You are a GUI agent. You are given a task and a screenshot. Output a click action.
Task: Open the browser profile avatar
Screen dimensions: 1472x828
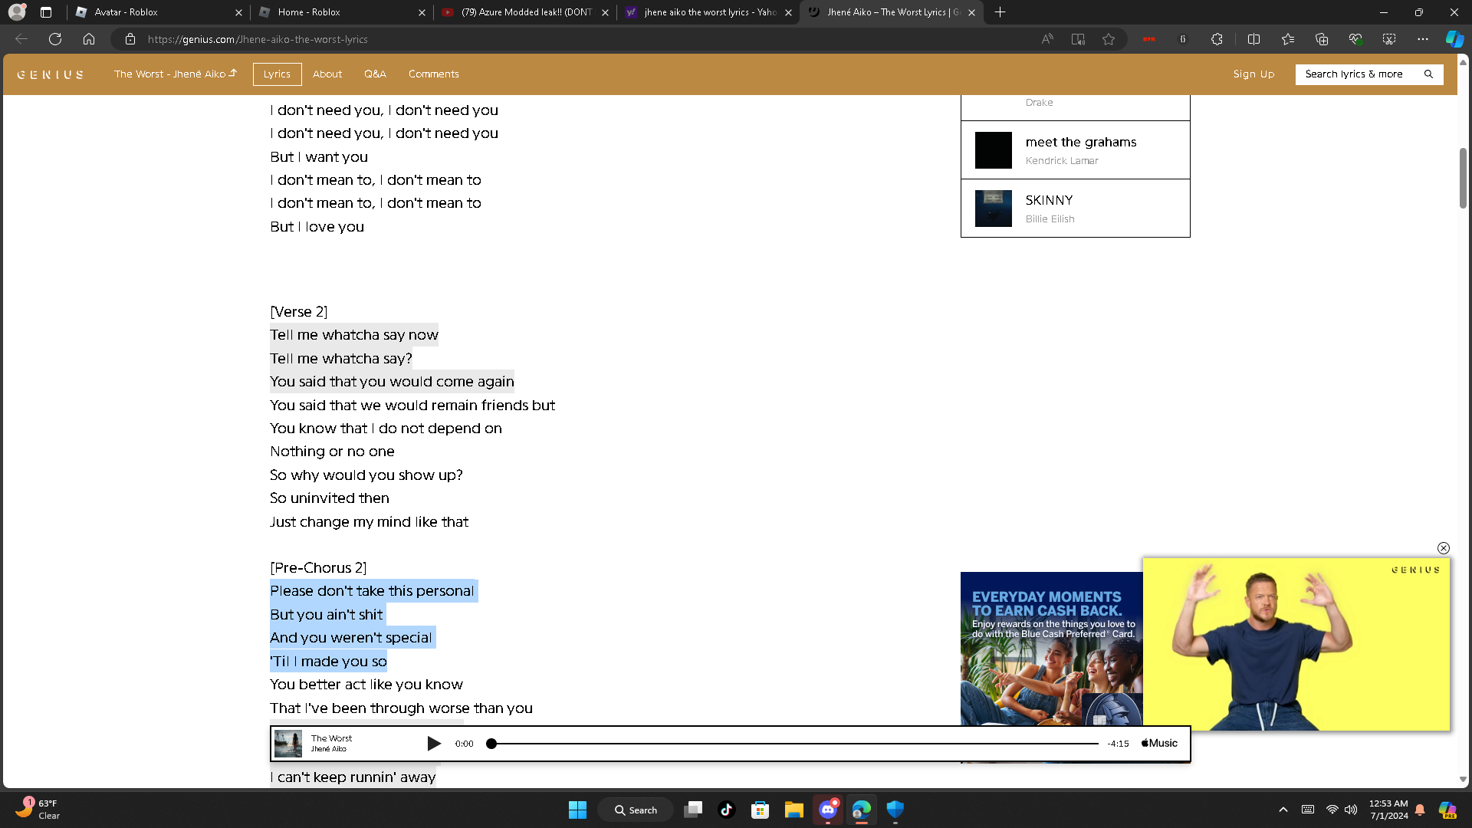(17, 12)
